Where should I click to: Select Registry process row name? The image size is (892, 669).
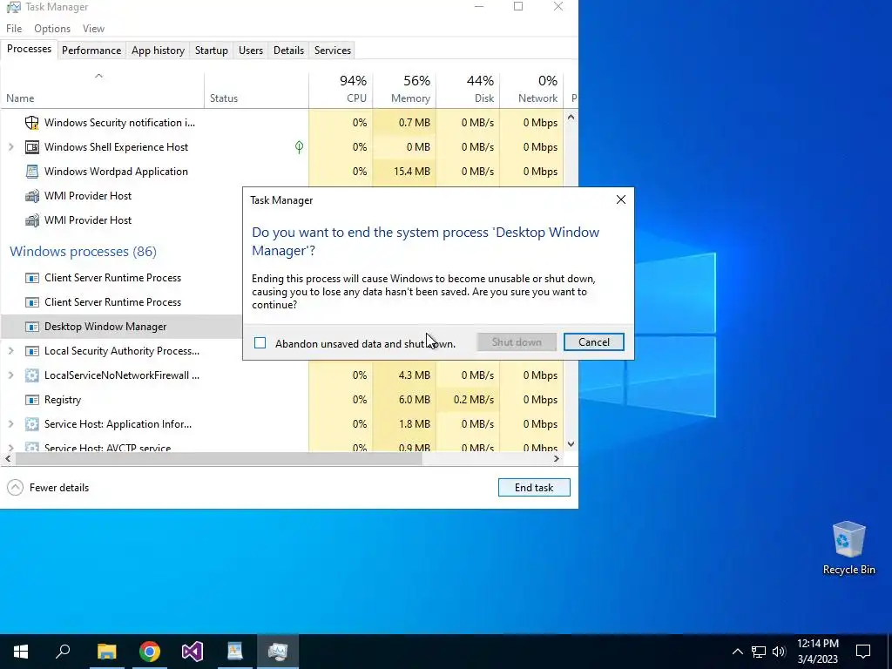click(63, 400)
